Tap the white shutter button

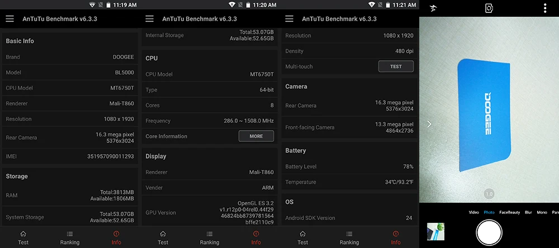point(489,232)
